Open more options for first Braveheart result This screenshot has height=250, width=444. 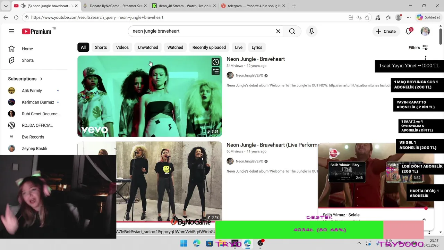point(426,58)
